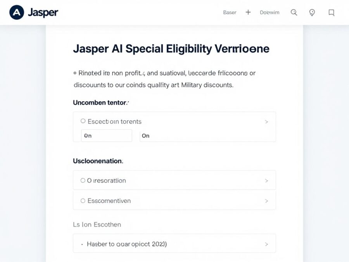This screenshot has height=262, width=349.
Task: Open the bookmark icon in the header
Action: pos(331,12)
